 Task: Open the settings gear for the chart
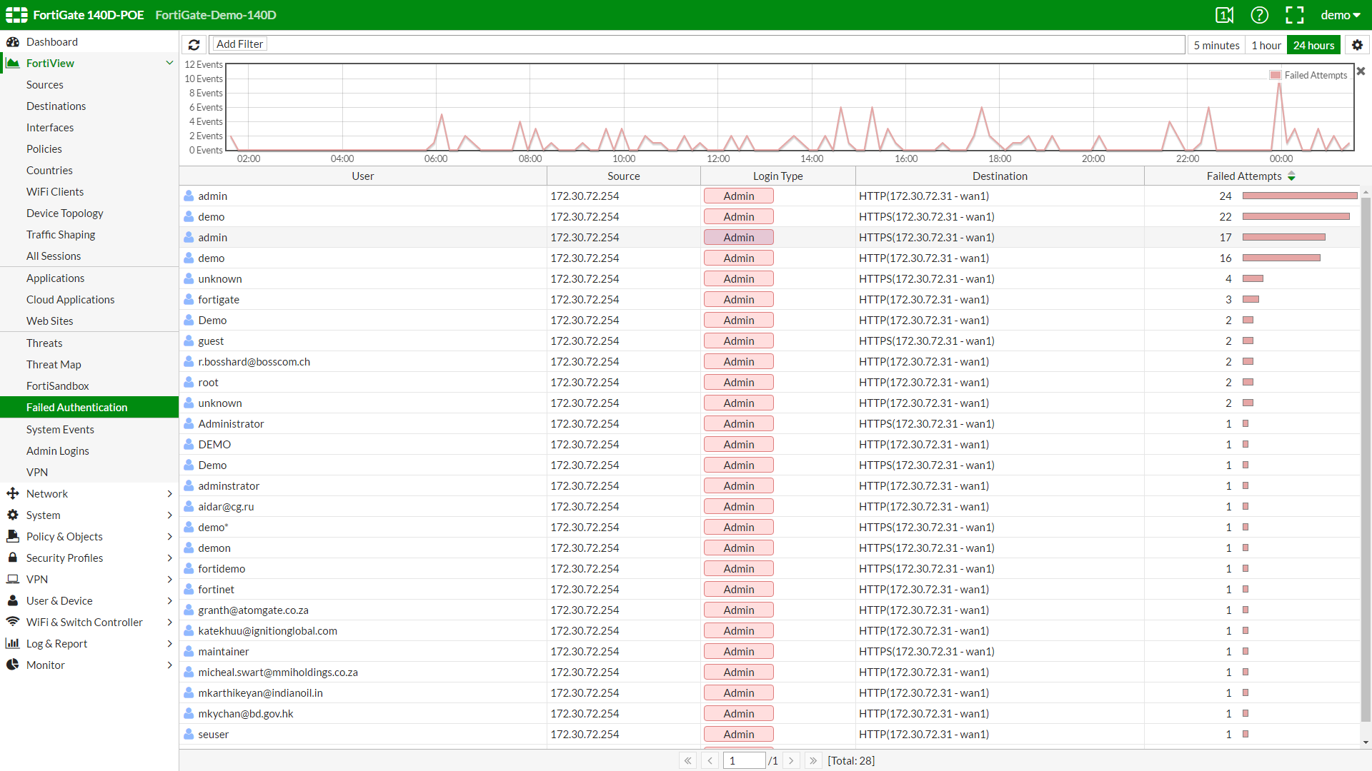point(1357,45)
